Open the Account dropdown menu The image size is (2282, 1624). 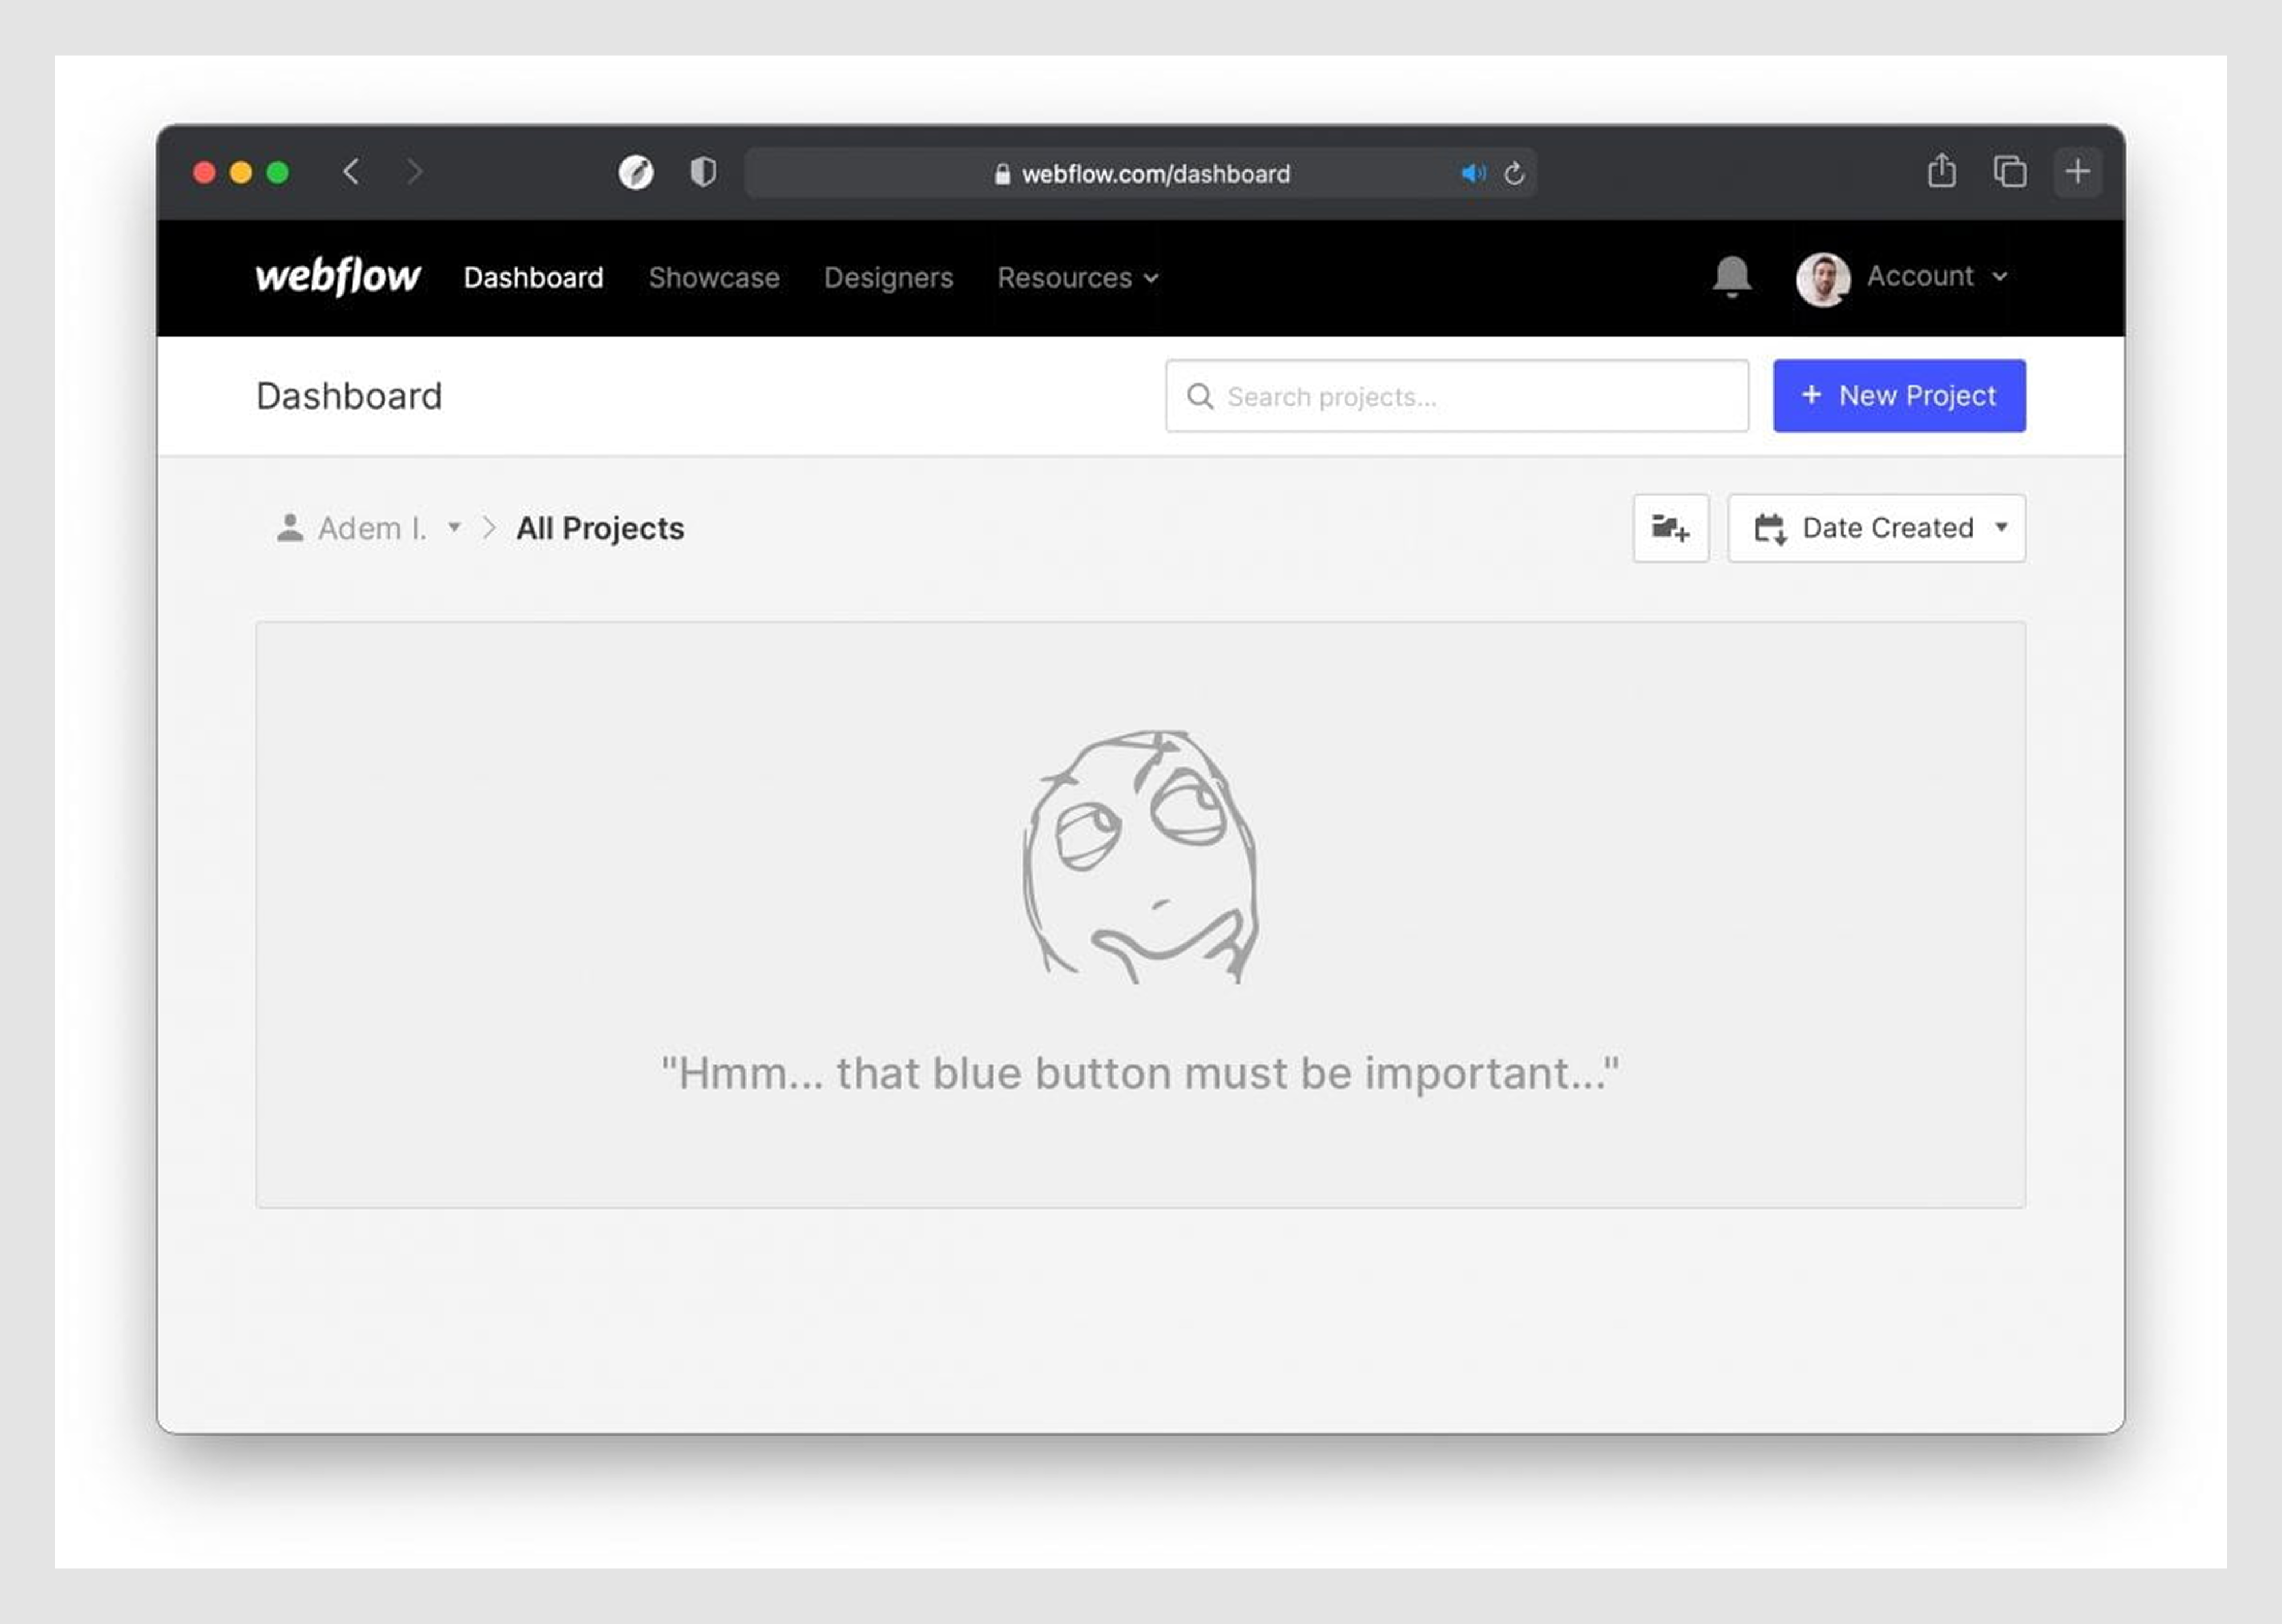pos(1937,277)
